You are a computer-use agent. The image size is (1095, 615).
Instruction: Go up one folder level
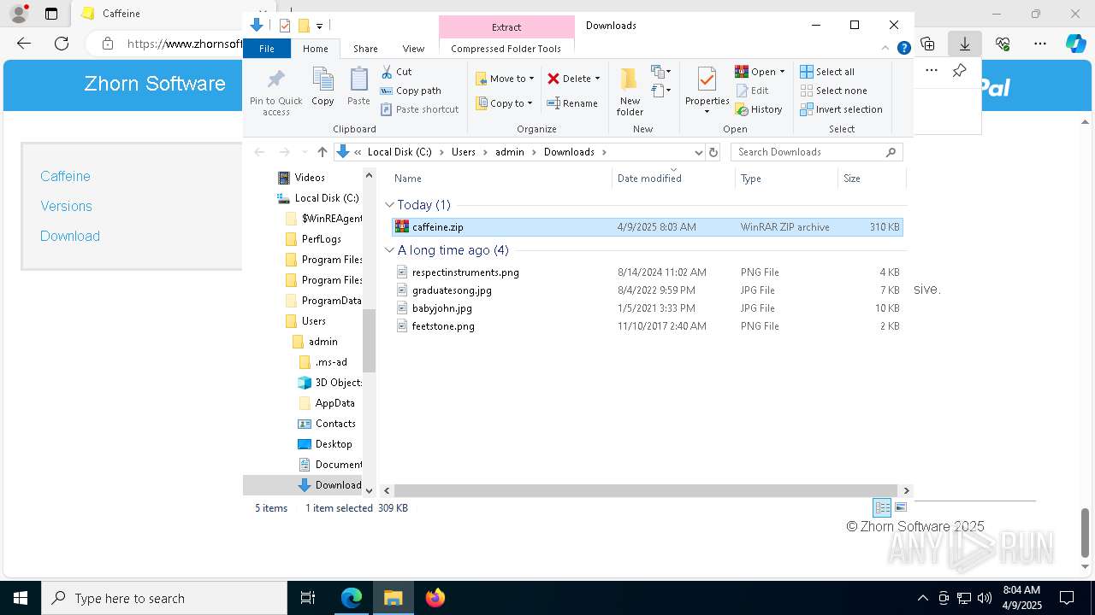(x=322, y=152)
